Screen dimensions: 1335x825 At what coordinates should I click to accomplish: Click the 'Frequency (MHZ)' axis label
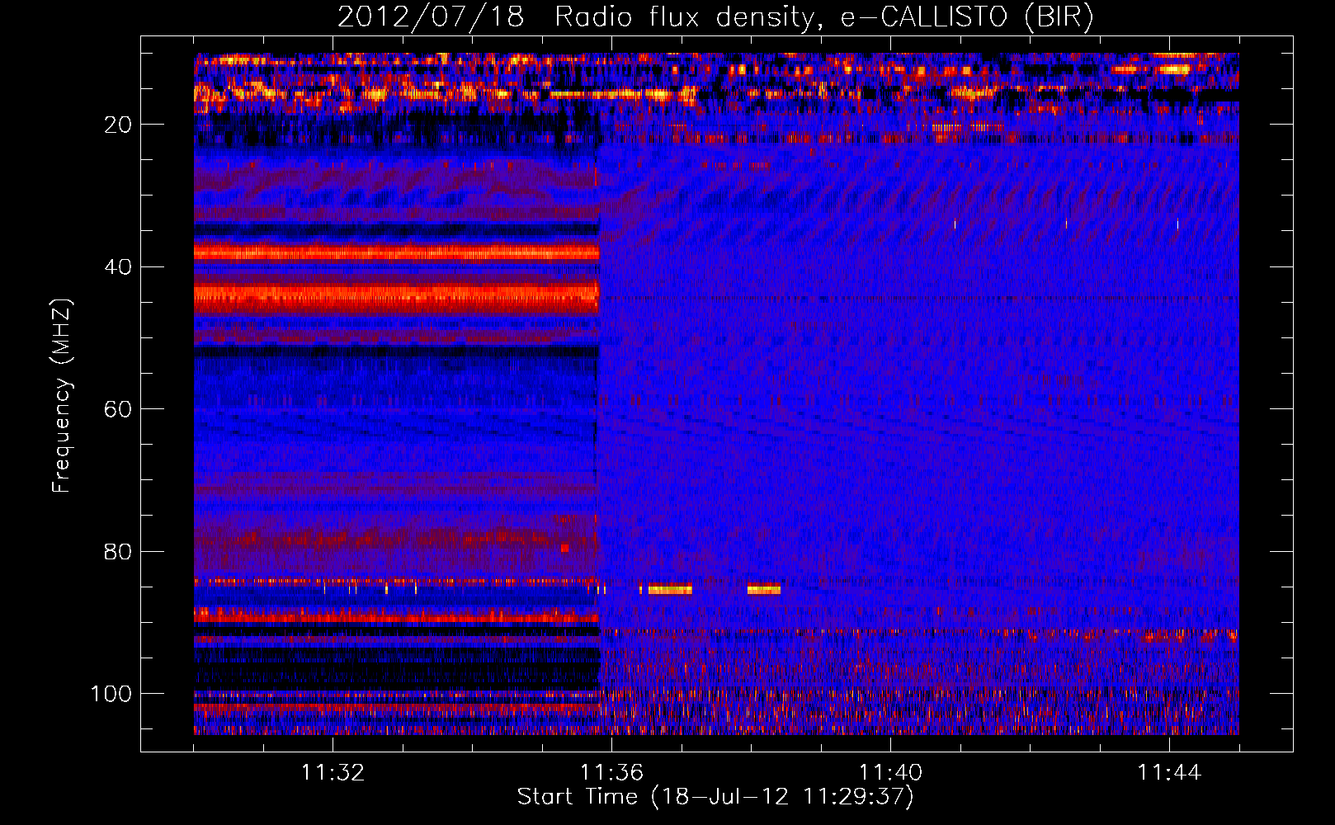(x=62, y=396)
